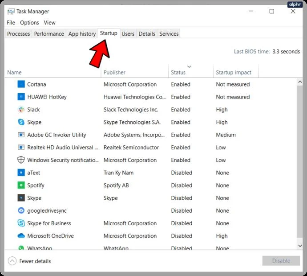Image resolution: width=307 pixels, height=276 pixels.
Task: Select the Startup tab
Action: [x=109, y=33]
